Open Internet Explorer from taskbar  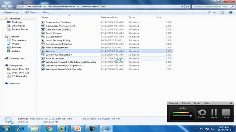click(21, 129)
